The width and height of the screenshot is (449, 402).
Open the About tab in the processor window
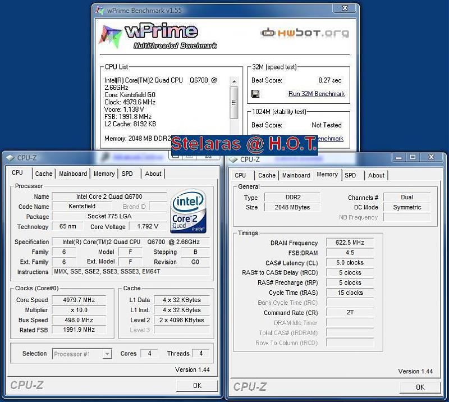(x=153, y=173)
